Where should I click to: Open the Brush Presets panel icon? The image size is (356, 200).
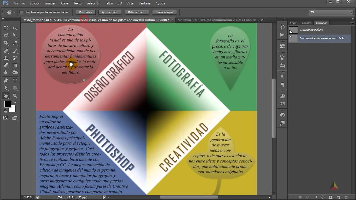[x=282, y=57]
